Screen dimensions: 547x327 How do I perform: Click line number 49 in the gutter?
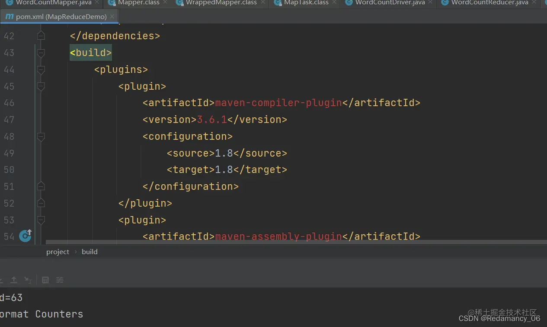[x=9, y=153]
